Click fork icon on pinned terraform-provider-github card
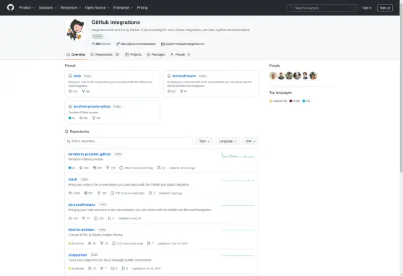Viewport: 403px width, 276px height. pos(94,118)
